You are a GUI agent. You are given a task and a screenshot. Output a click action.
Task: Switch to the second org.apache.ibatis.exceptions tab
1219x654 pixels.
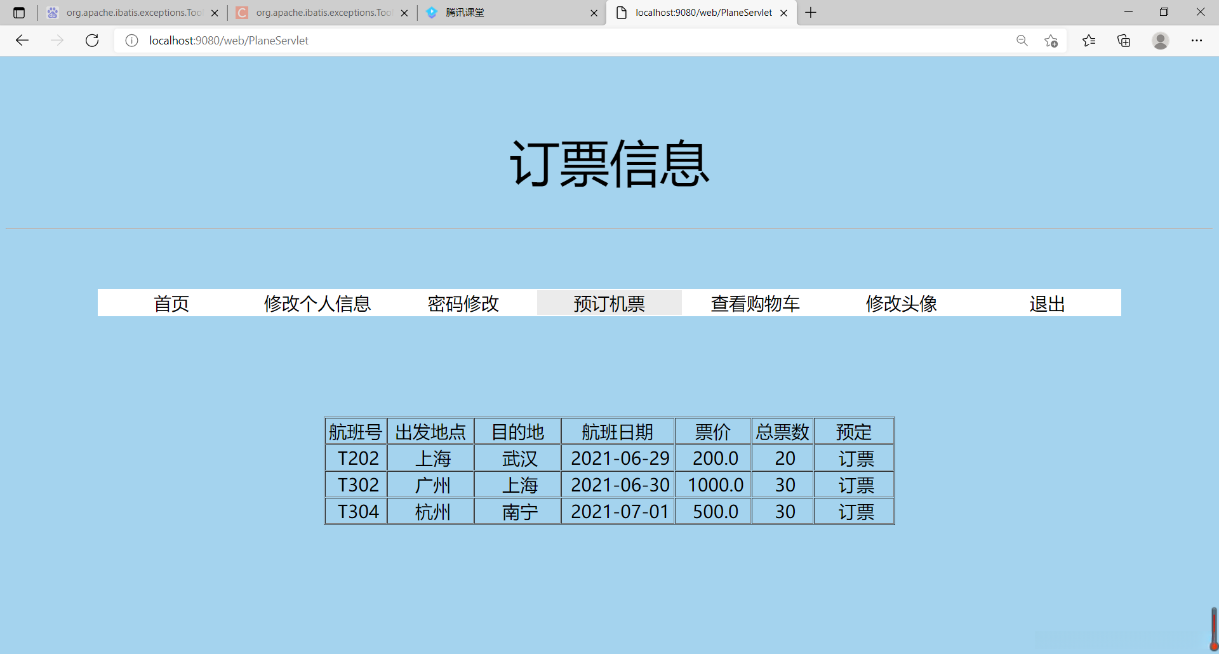(323, 13)
